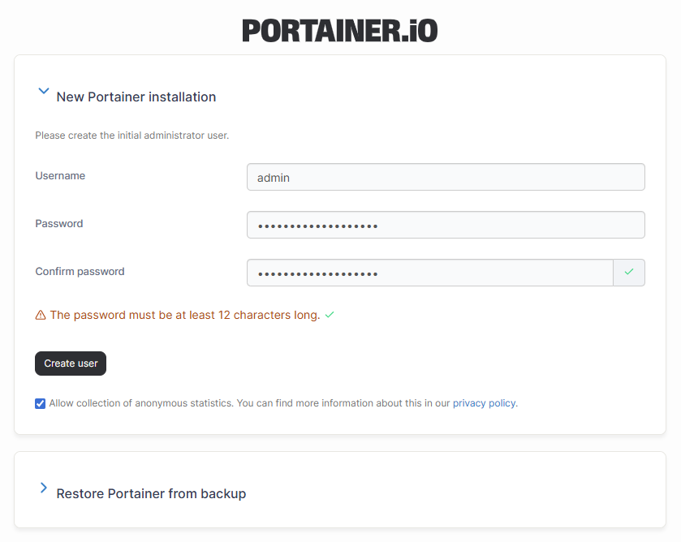Click the password length warning message
Image resolution: width=681 pixels, height=542 pixels.
tap(185, 315)
